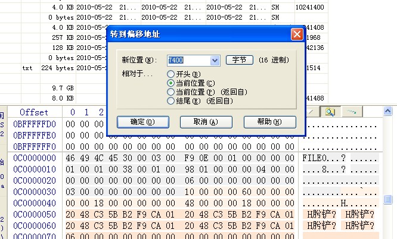This screenshot has height=239, width=397.
Task: Select offset 0BFFFFF0 row label
Action: point(35,146)
